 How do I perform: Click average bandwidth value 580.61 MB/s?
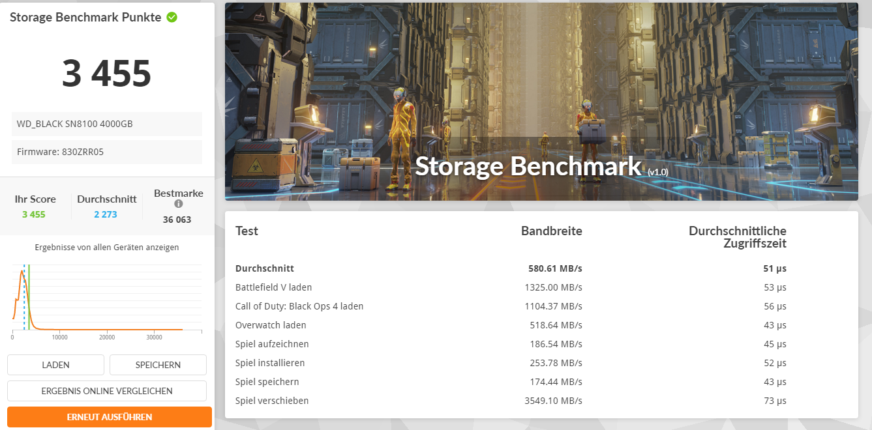(x=555, y=268)
